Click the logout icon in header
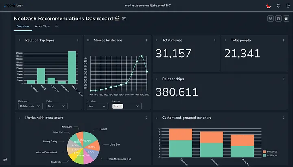This screenshot has width=293, height=167. coord(289,6)
